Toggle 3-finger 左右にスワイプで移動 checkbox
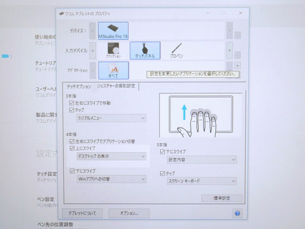This screenshot has width=305, height=229. pyautogui.click(x=71, y=103)
